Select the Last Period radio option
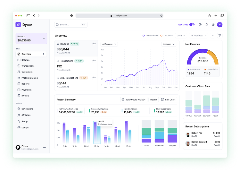The width and height of the screenshot is (240, 172). click(161, 36)
